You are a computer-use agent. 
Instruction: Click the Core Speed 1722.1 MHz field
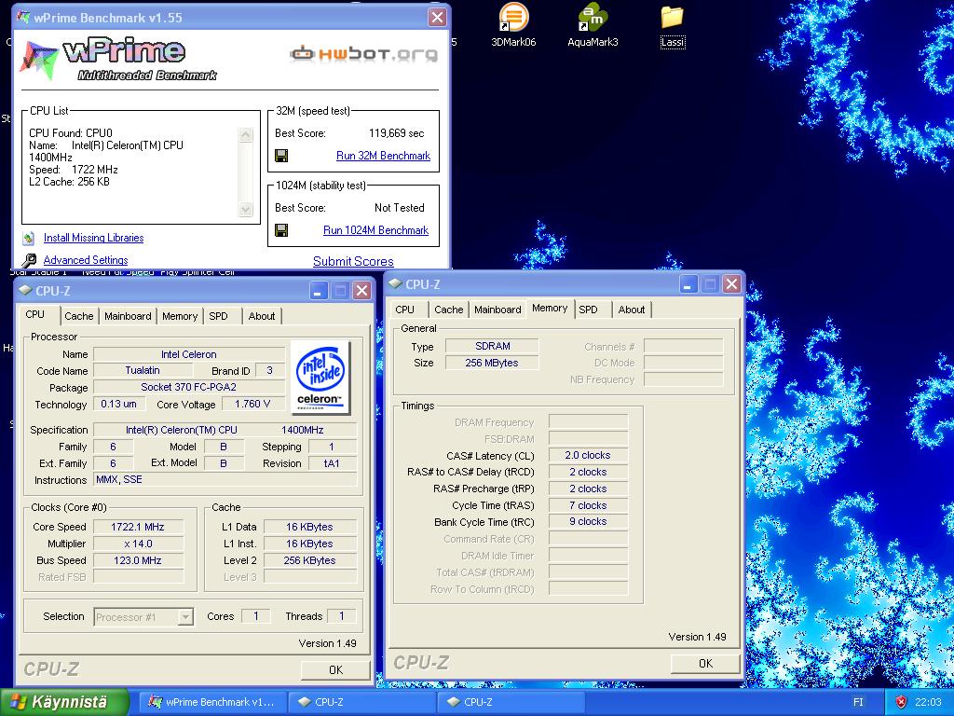click(x=138, y=528)
